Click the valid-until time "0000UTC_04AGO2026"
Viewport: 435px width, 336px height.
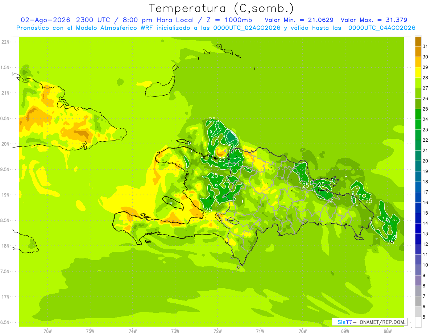tap(382, 28)
